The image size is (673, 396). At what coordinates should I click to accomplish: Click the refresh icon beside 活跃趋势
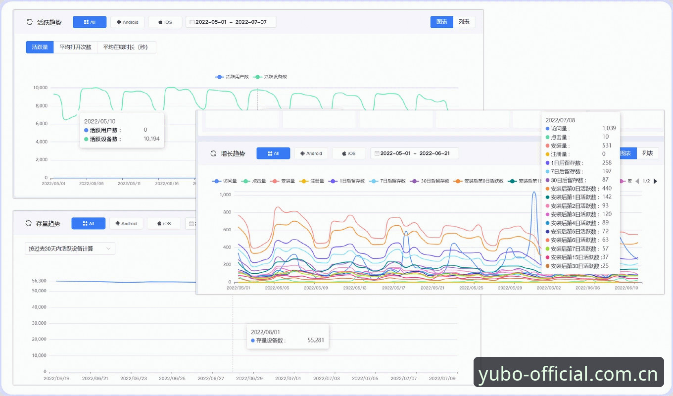[x=30, y=22]
